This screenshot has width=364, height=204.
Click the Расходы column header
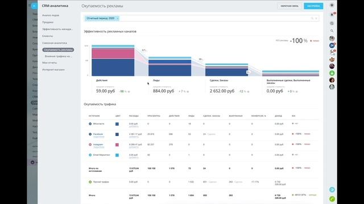134,116
